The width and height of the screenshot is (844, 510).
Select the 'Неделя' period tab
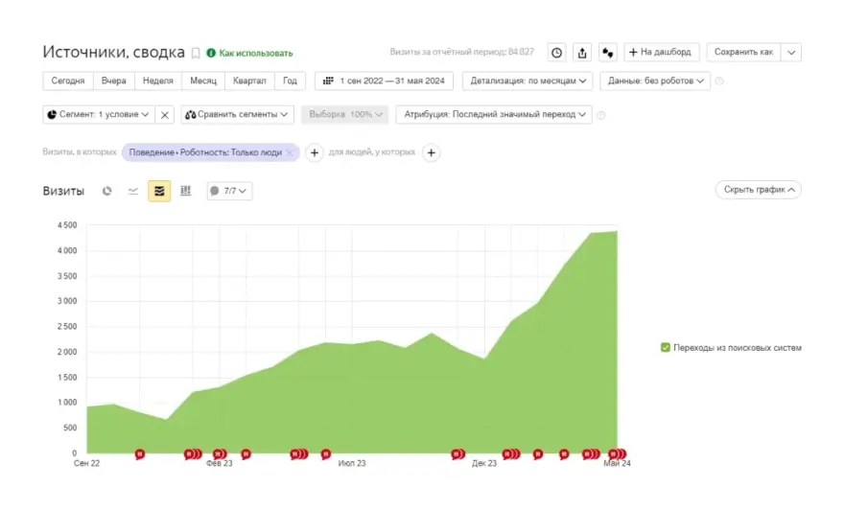click(158, 81)
